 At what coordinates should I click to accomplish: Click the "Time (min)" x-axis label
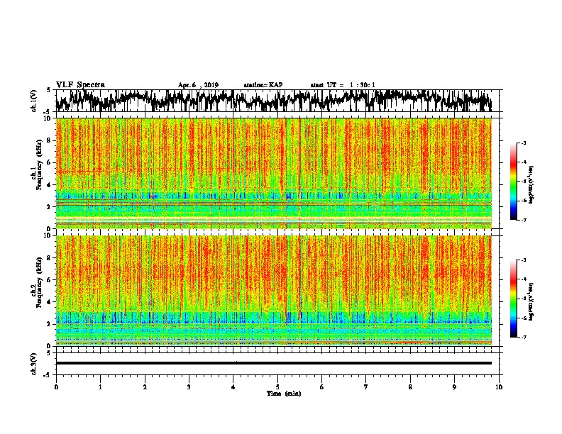284,394
